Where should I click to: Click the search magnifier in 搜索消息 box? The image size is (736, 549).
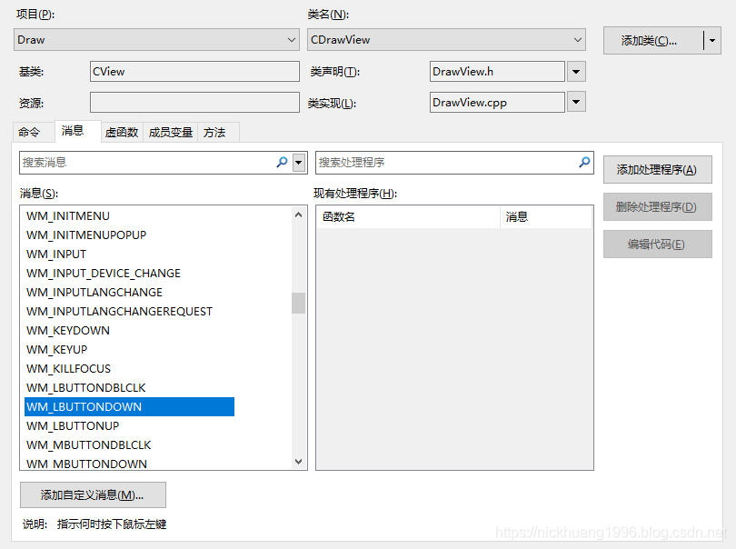[282, 163]
